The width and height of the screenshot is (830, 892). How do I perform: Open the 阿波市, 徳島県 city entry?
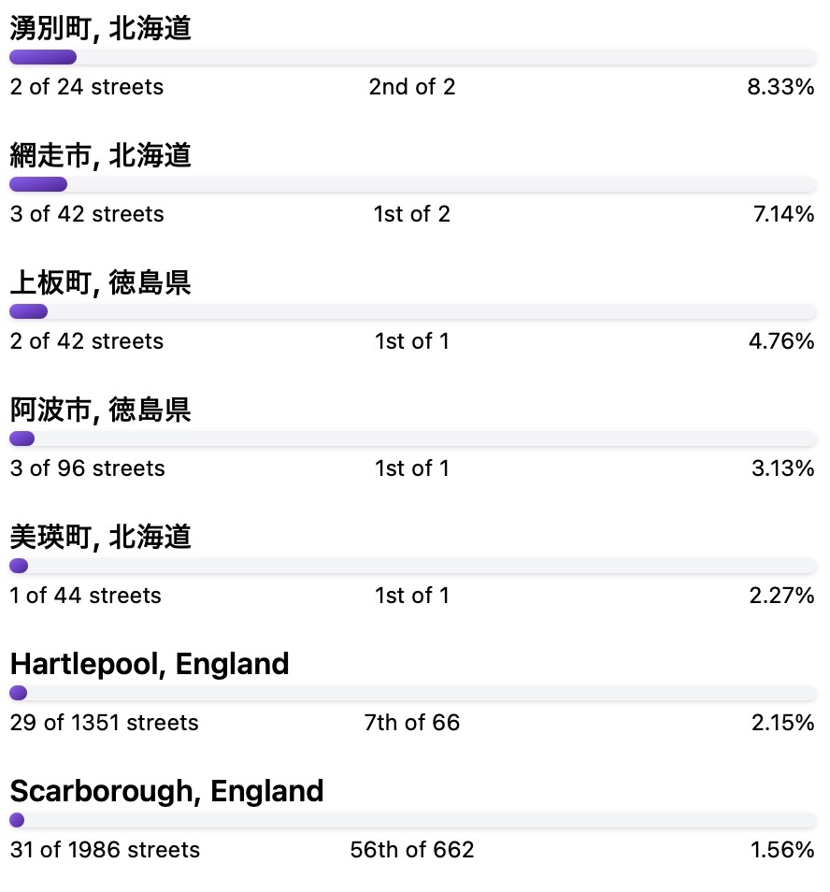point(101,410)
